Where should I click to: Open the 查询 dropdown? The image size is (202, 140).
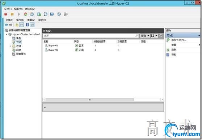click(145, 36)
